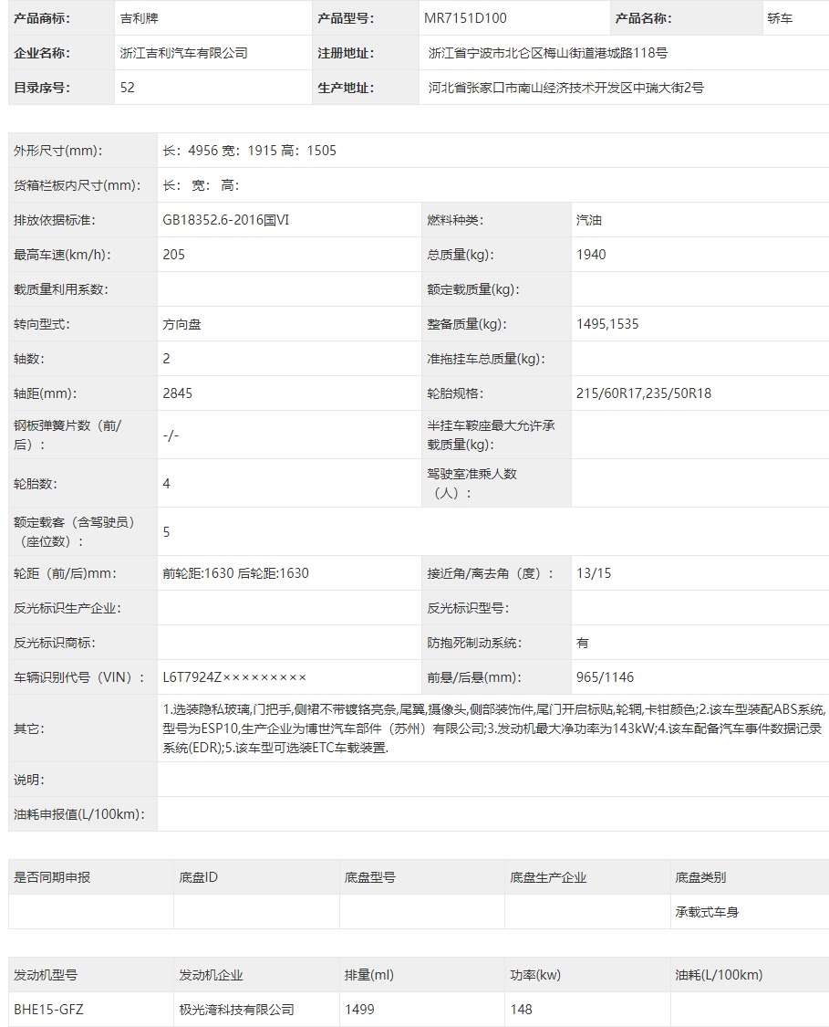This screenshot has width=829, height=1027.
Task: Select the brand name 吉利牌
Action: click(x=140, y=18)
